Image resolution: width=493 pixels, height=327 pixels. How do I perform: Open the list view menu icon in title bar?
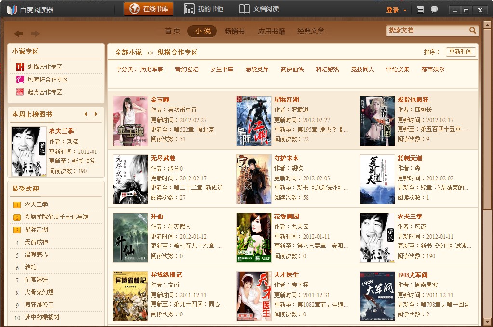point(420,10)
